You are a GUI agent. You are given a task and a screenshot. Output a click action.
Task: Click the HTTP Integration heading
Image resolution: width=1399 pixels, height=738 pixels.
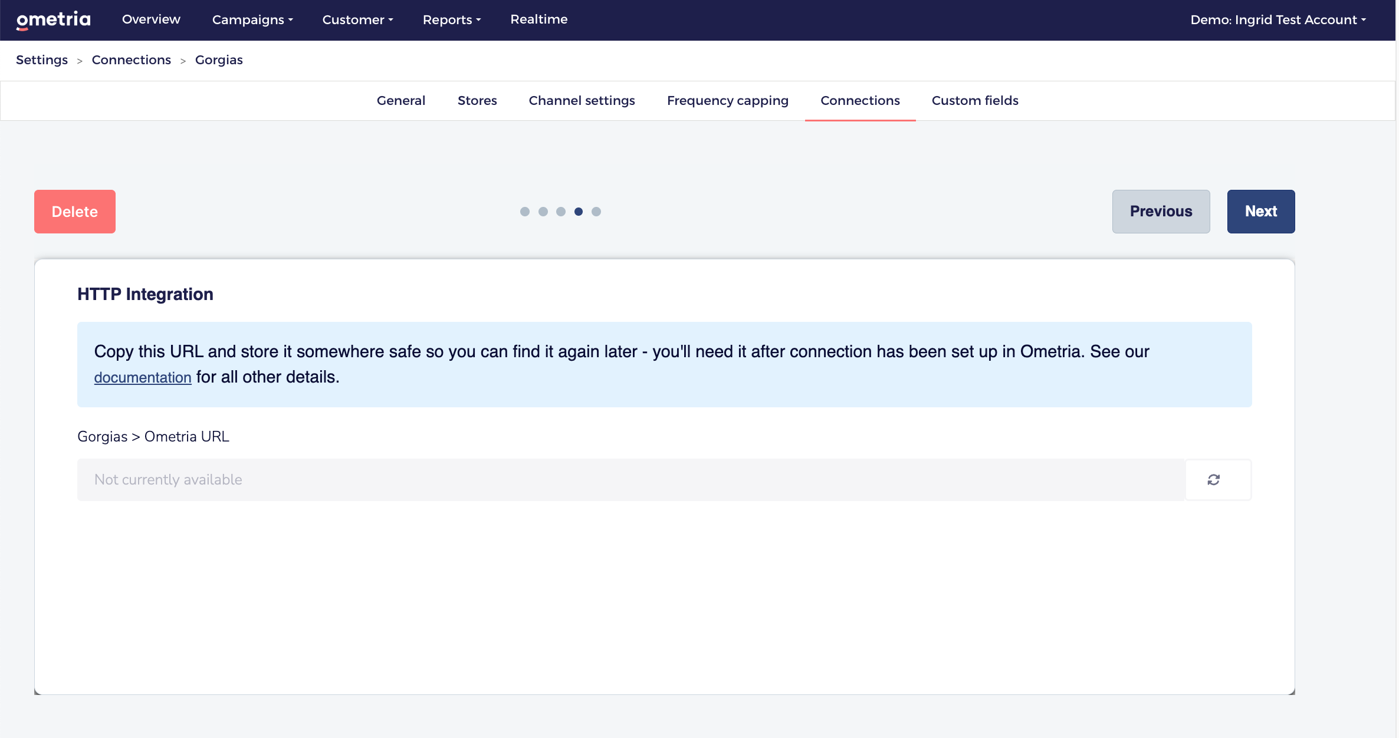(x=145, y=294)
